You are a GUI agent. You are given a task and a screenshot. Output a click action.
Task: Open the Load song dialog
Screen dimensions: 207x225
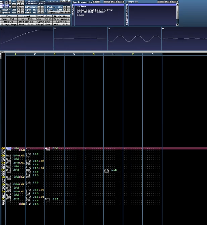[x=26, y=16]
